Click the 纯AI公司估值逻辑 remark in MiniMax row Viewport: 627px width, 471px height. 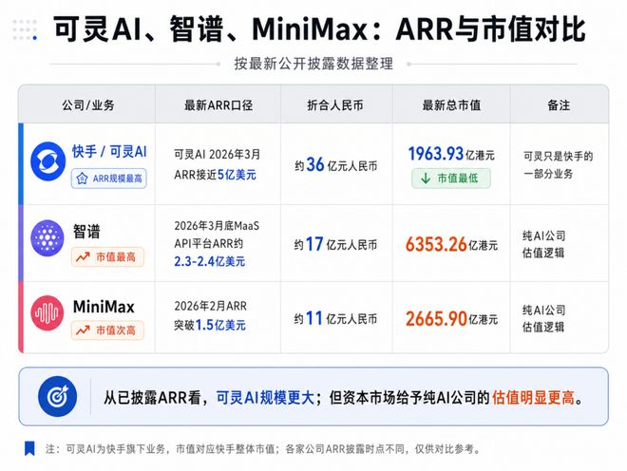(543, 319)
